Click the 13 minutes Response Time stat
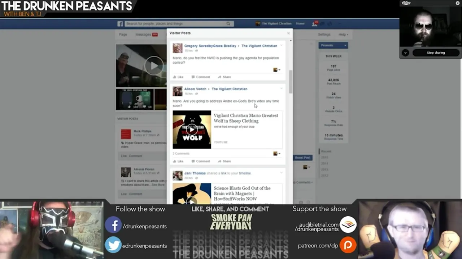The image size is (462, 259). click(x=333, y=137)
